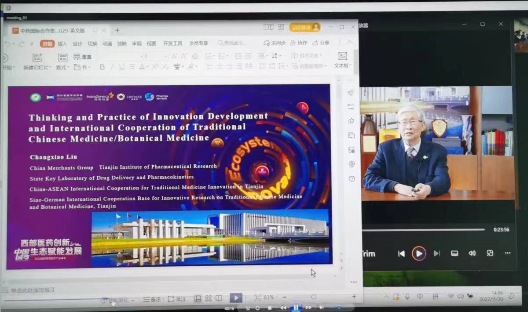The width and height of the screenshot is (528, 312).
Task: Open the more options ellipsis in video player
Action: click(507, 253)
